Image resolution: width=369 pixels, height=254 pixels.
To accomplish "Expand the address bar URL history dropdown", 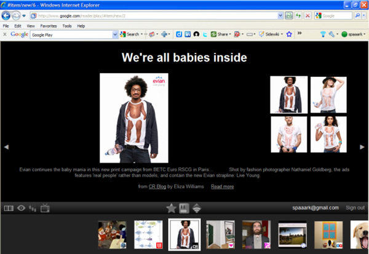I will [x=280, y=16].
